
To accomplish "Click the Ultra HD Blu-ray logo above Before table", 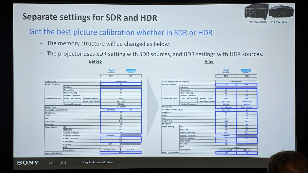I will coord(131,71).
